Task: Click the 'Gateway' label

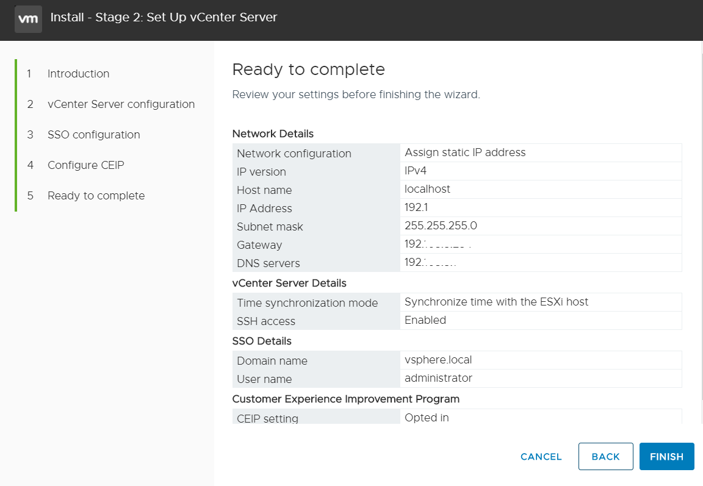Action: (x=259, y=245)
